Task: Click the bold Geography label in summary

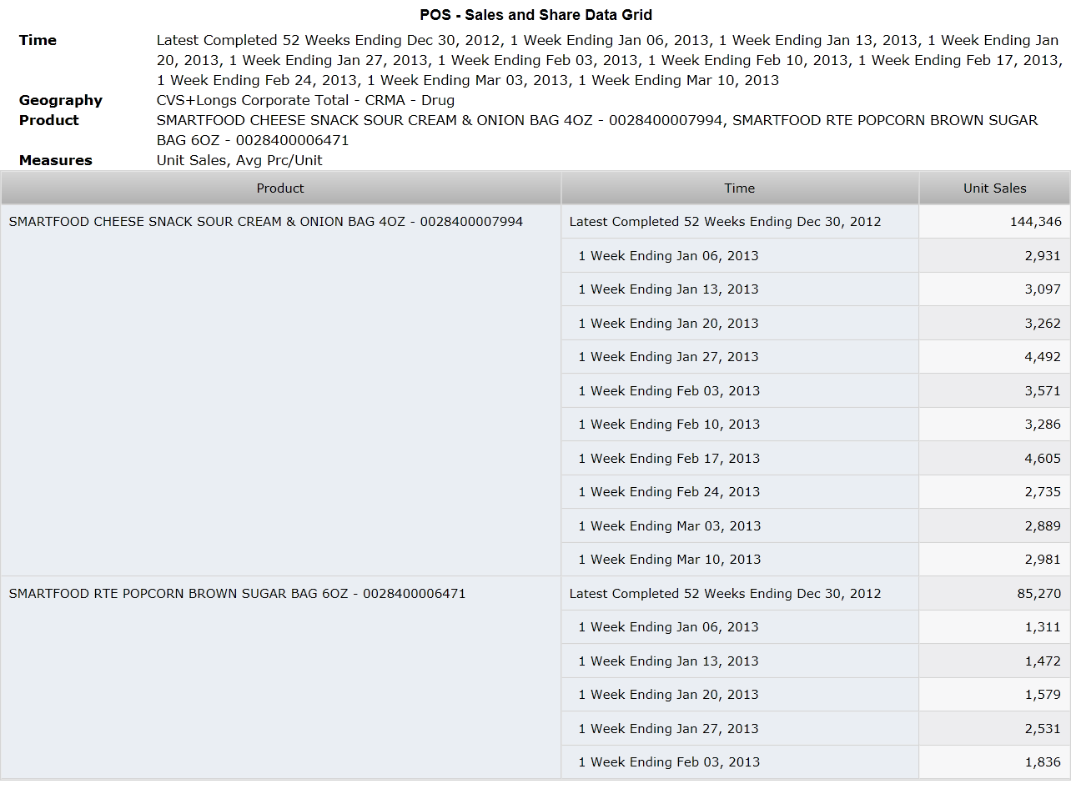Action: pos(61,100)
